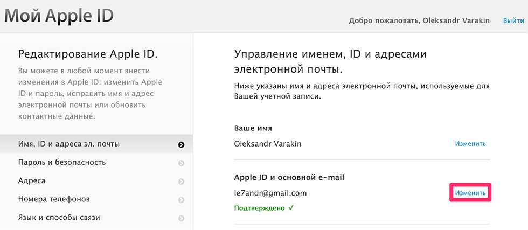Image resolution: width=528 pixels, height=230 pixels.
Task: Click highlighted 'Изменить' beside the Apple ID email
Action: (x=470, y=193)
